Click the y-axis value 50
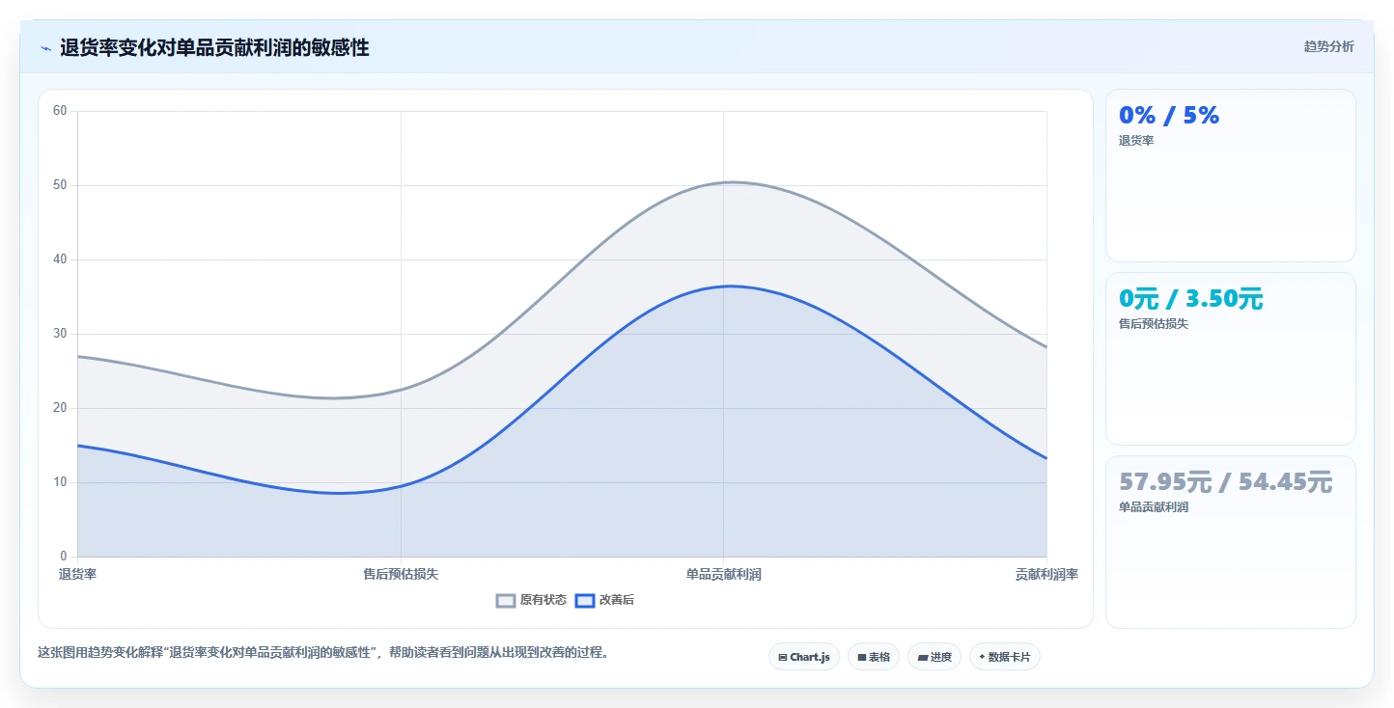 coord(60,185)
